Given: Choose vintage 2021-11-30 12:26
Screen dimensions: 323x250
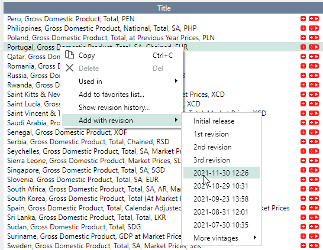Looking at the screenshot, I should [221, 173].
